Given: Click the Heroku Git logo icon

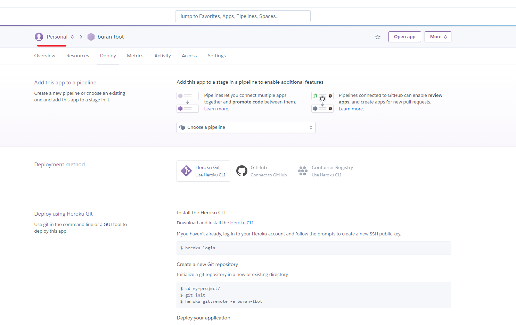Looking at the screenshot, I should 186,171.
